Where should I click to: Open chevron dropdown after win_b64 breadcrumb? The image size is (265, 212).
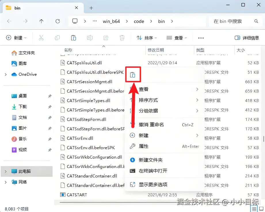click(x=127, y=21)
